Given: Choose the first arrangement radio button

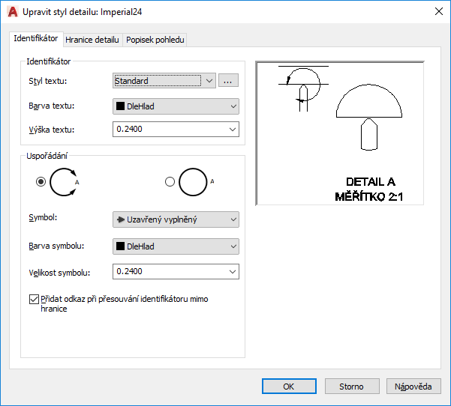Looking at the screenshot, I should pyautogui.click(x=41, y=182).
